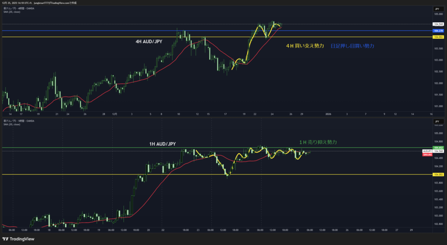Click the blue 104.278 price label
The height and width of the screenshot is (245, 447).
pyautogui.click(x=438, y=31)
